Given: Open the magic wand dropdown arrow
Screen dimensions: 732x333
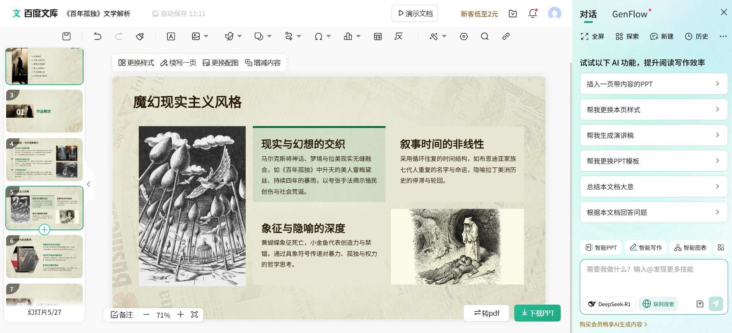Looking at the screenshot, I should [444, 36].
